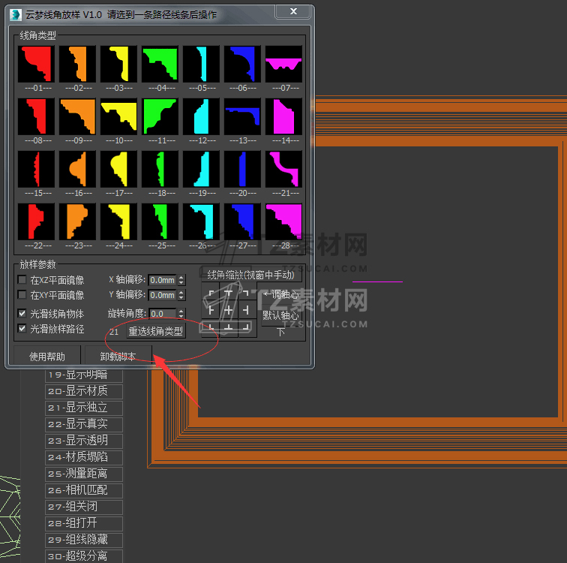567x563 pixels.
Task: Set pivot to middle-right alignment icon
Action: 246,310
